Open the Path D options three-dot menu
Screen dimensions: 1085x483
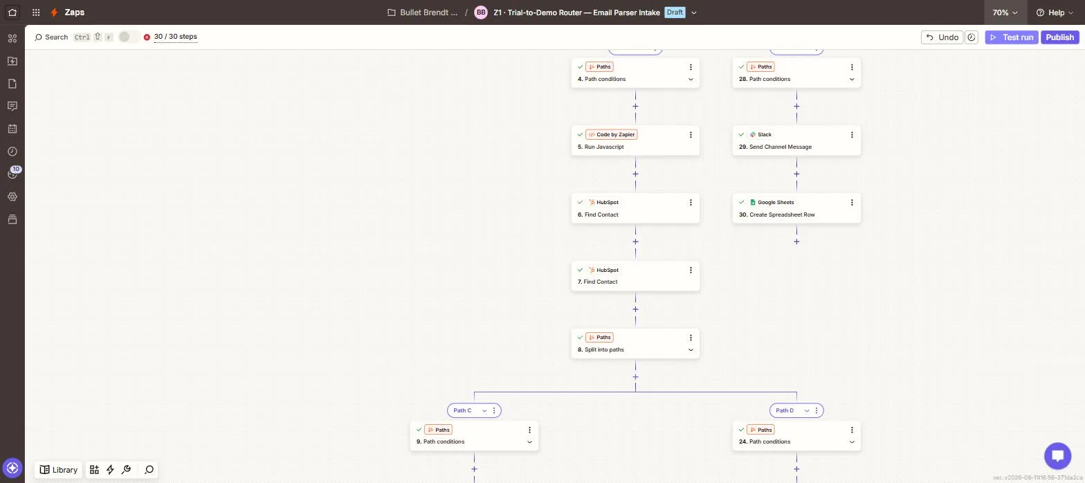[x=817, y=411]
